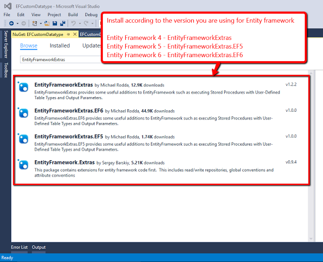Open the View menu
Image resolution: width=323 pixels, height=262 pixels.
pos(36,15)
